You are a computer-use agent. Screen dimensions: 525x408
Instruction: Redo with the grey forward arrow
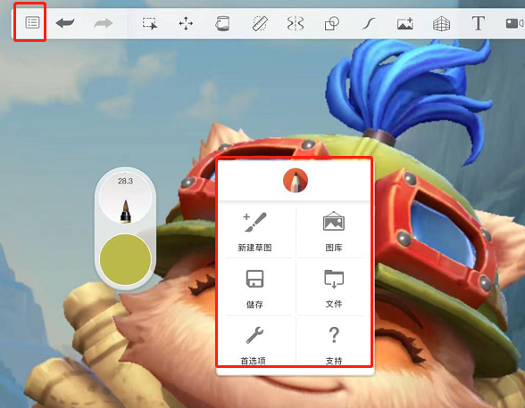104,23
